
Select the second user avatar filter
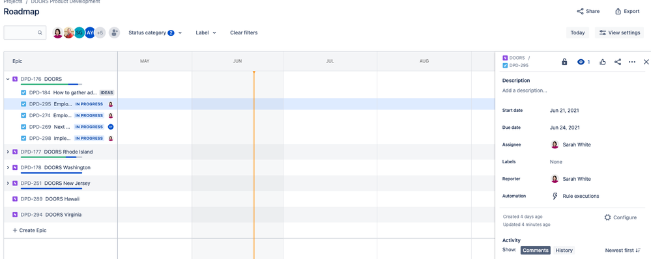[68, 33]
